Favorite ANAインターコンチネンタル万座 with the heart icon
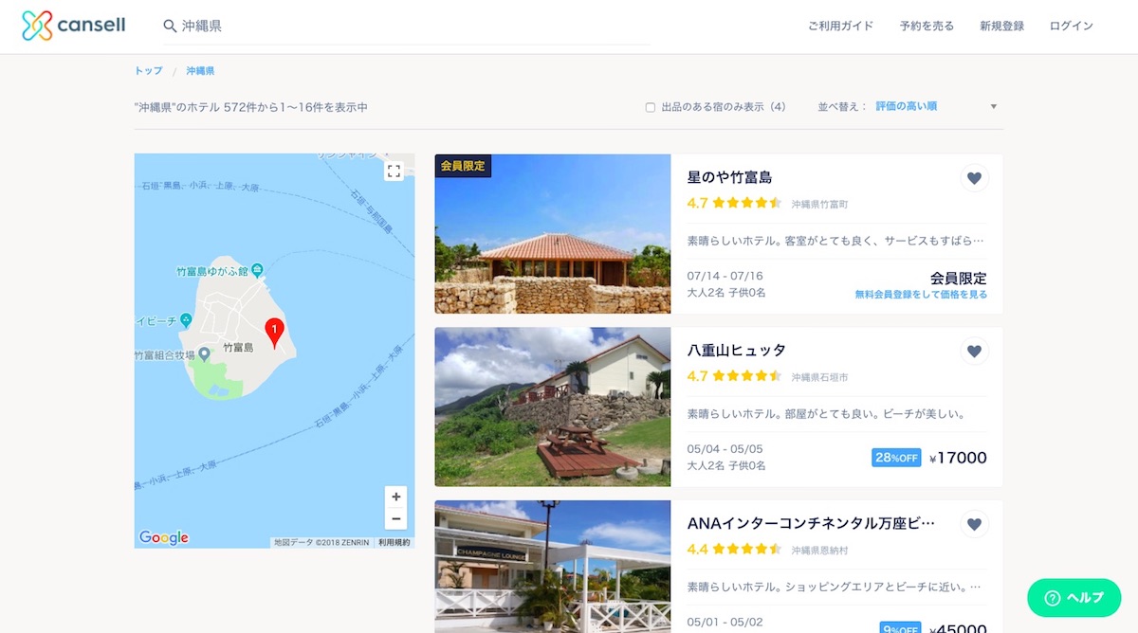Image resolution: width=1138 pixels, height=633 pixels. coord(974,524)
